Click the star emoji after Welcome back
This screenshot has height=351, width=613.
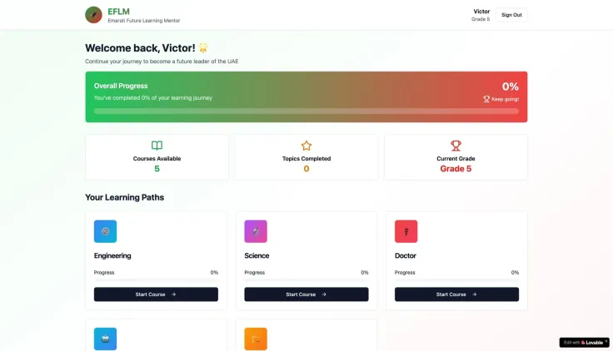tap(203, 47)
